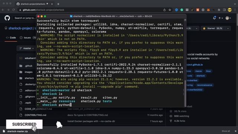Open the GitHub home logo
The height and width of the screenshot is (134, 238).
(7, 18)
